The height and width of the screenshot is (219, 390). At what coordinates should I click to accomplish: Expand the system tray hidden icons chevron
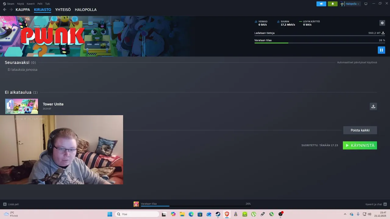[x=345, y=214]
